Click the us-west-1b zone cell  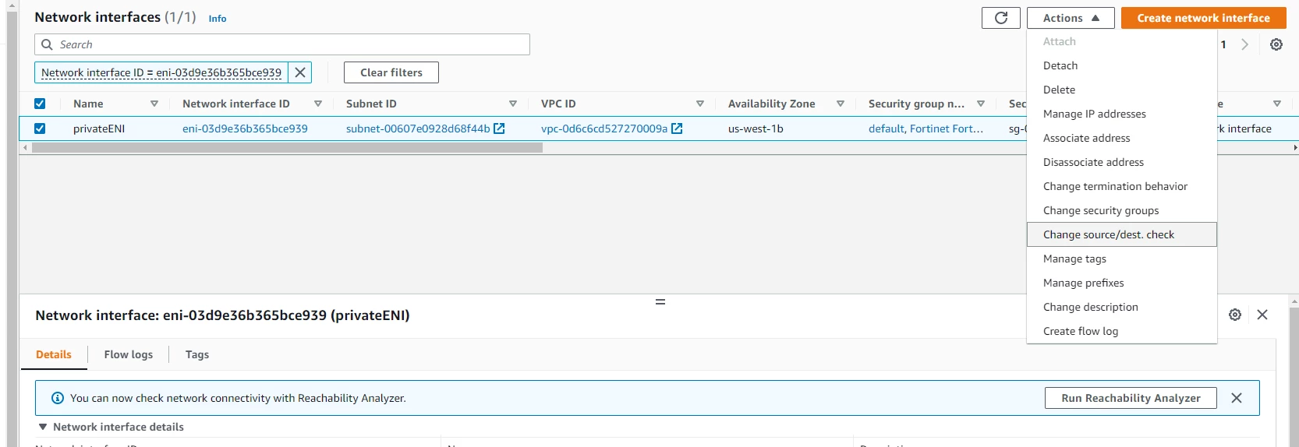tap(756, 128)
